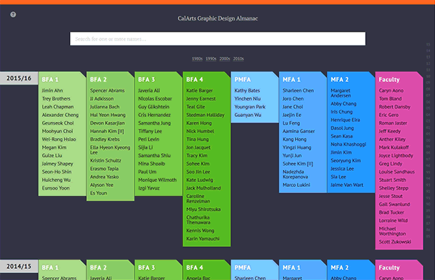Select the 2015/16 year label
The height and width of the screenshot is (280, 435).
pyautogui.click(x=18, y=79)
